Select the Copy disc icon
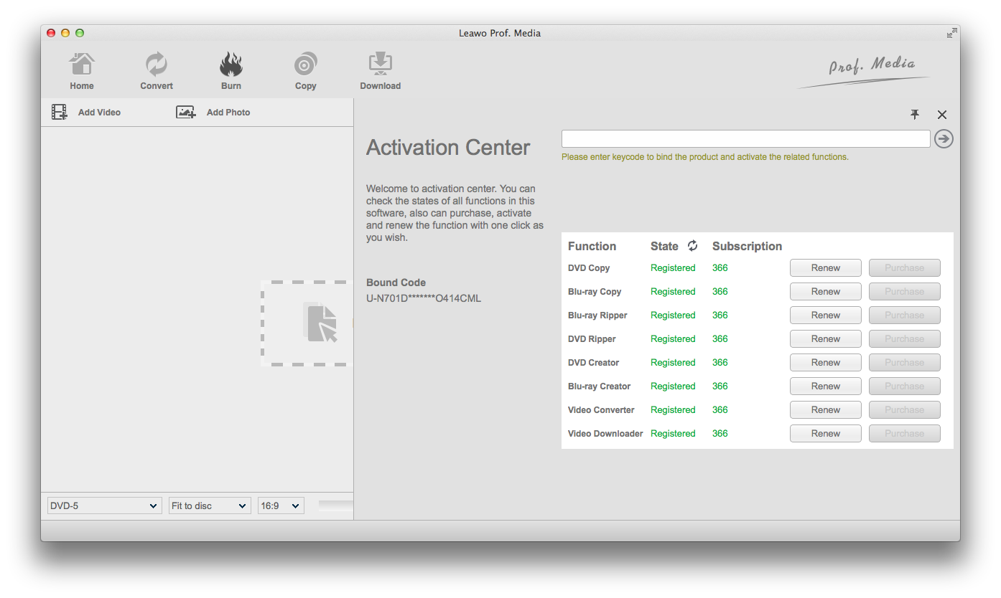This screenshot has height=598, width=1001. tap(305, 65)
